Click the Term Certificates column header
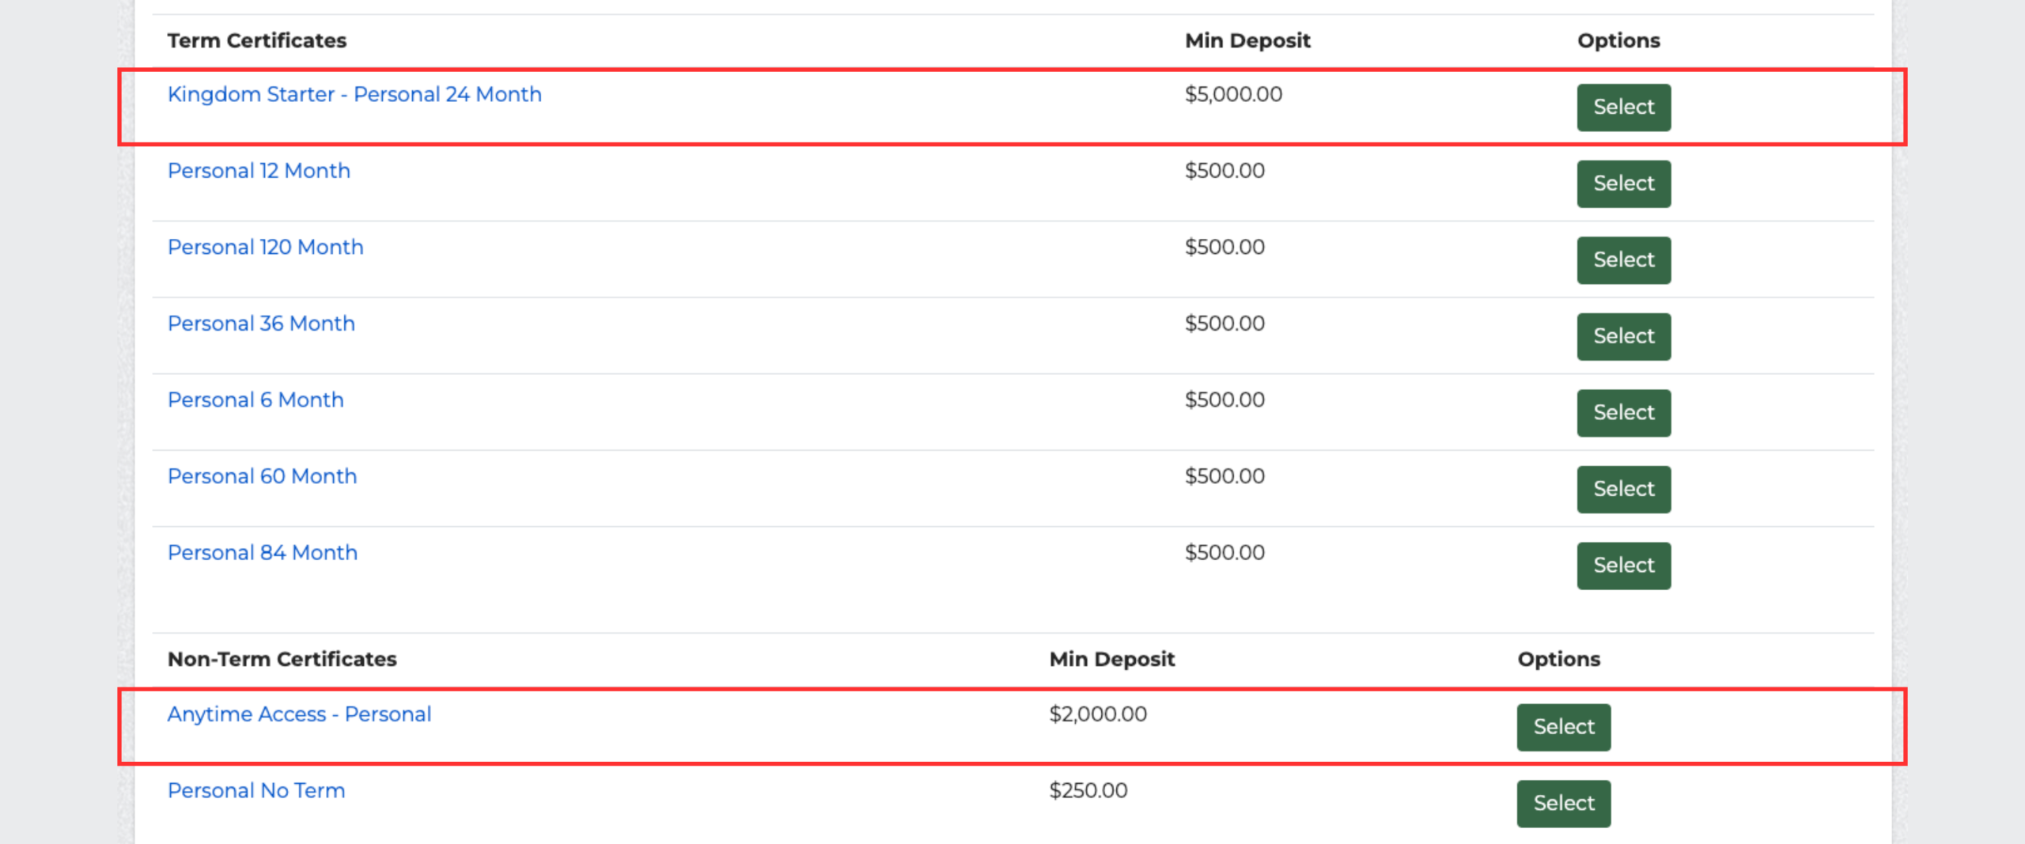This screenshot has width=2025, height=844. click(x=256, y=40)
